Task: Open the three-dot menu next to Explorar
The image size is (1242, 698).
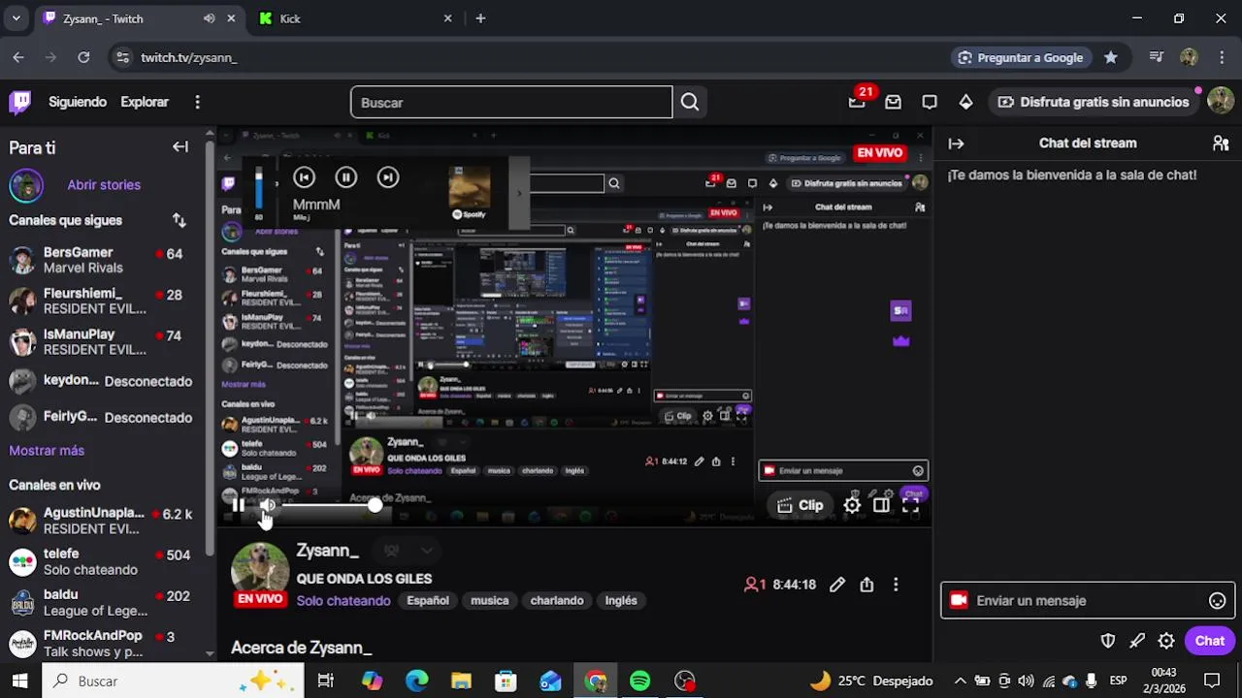Action: (197, 102)
